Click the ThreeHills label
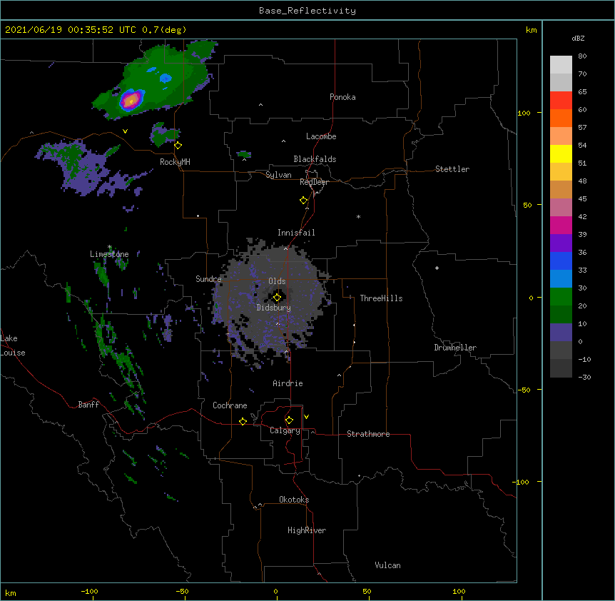This screenshot has width=615, height=601. click(x=381, y=298)
